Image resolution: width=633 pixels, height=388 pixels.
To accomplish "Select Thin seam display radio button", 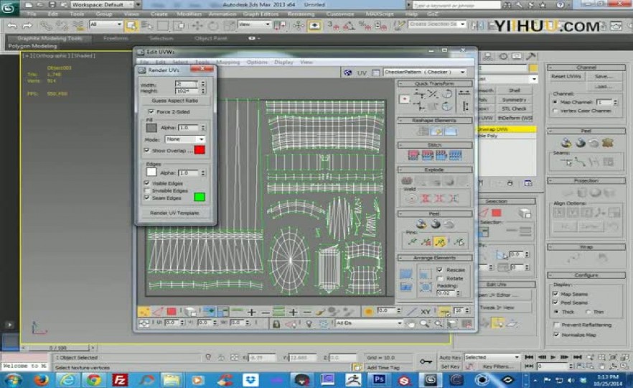I will pos(589,312).
